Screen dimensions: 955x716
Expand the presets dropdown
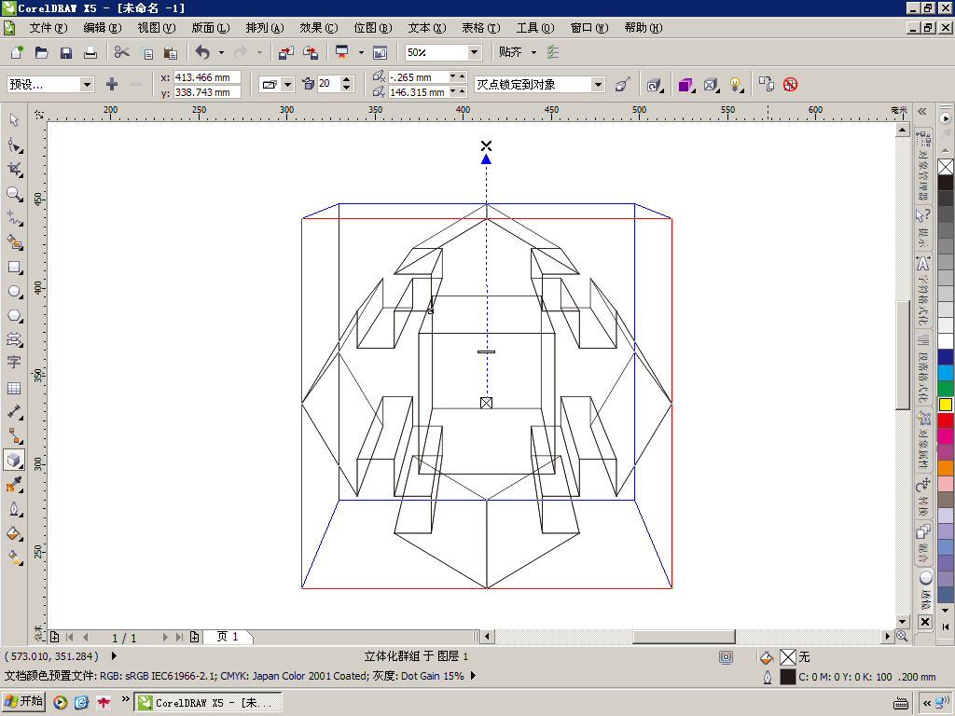point(87,85)
